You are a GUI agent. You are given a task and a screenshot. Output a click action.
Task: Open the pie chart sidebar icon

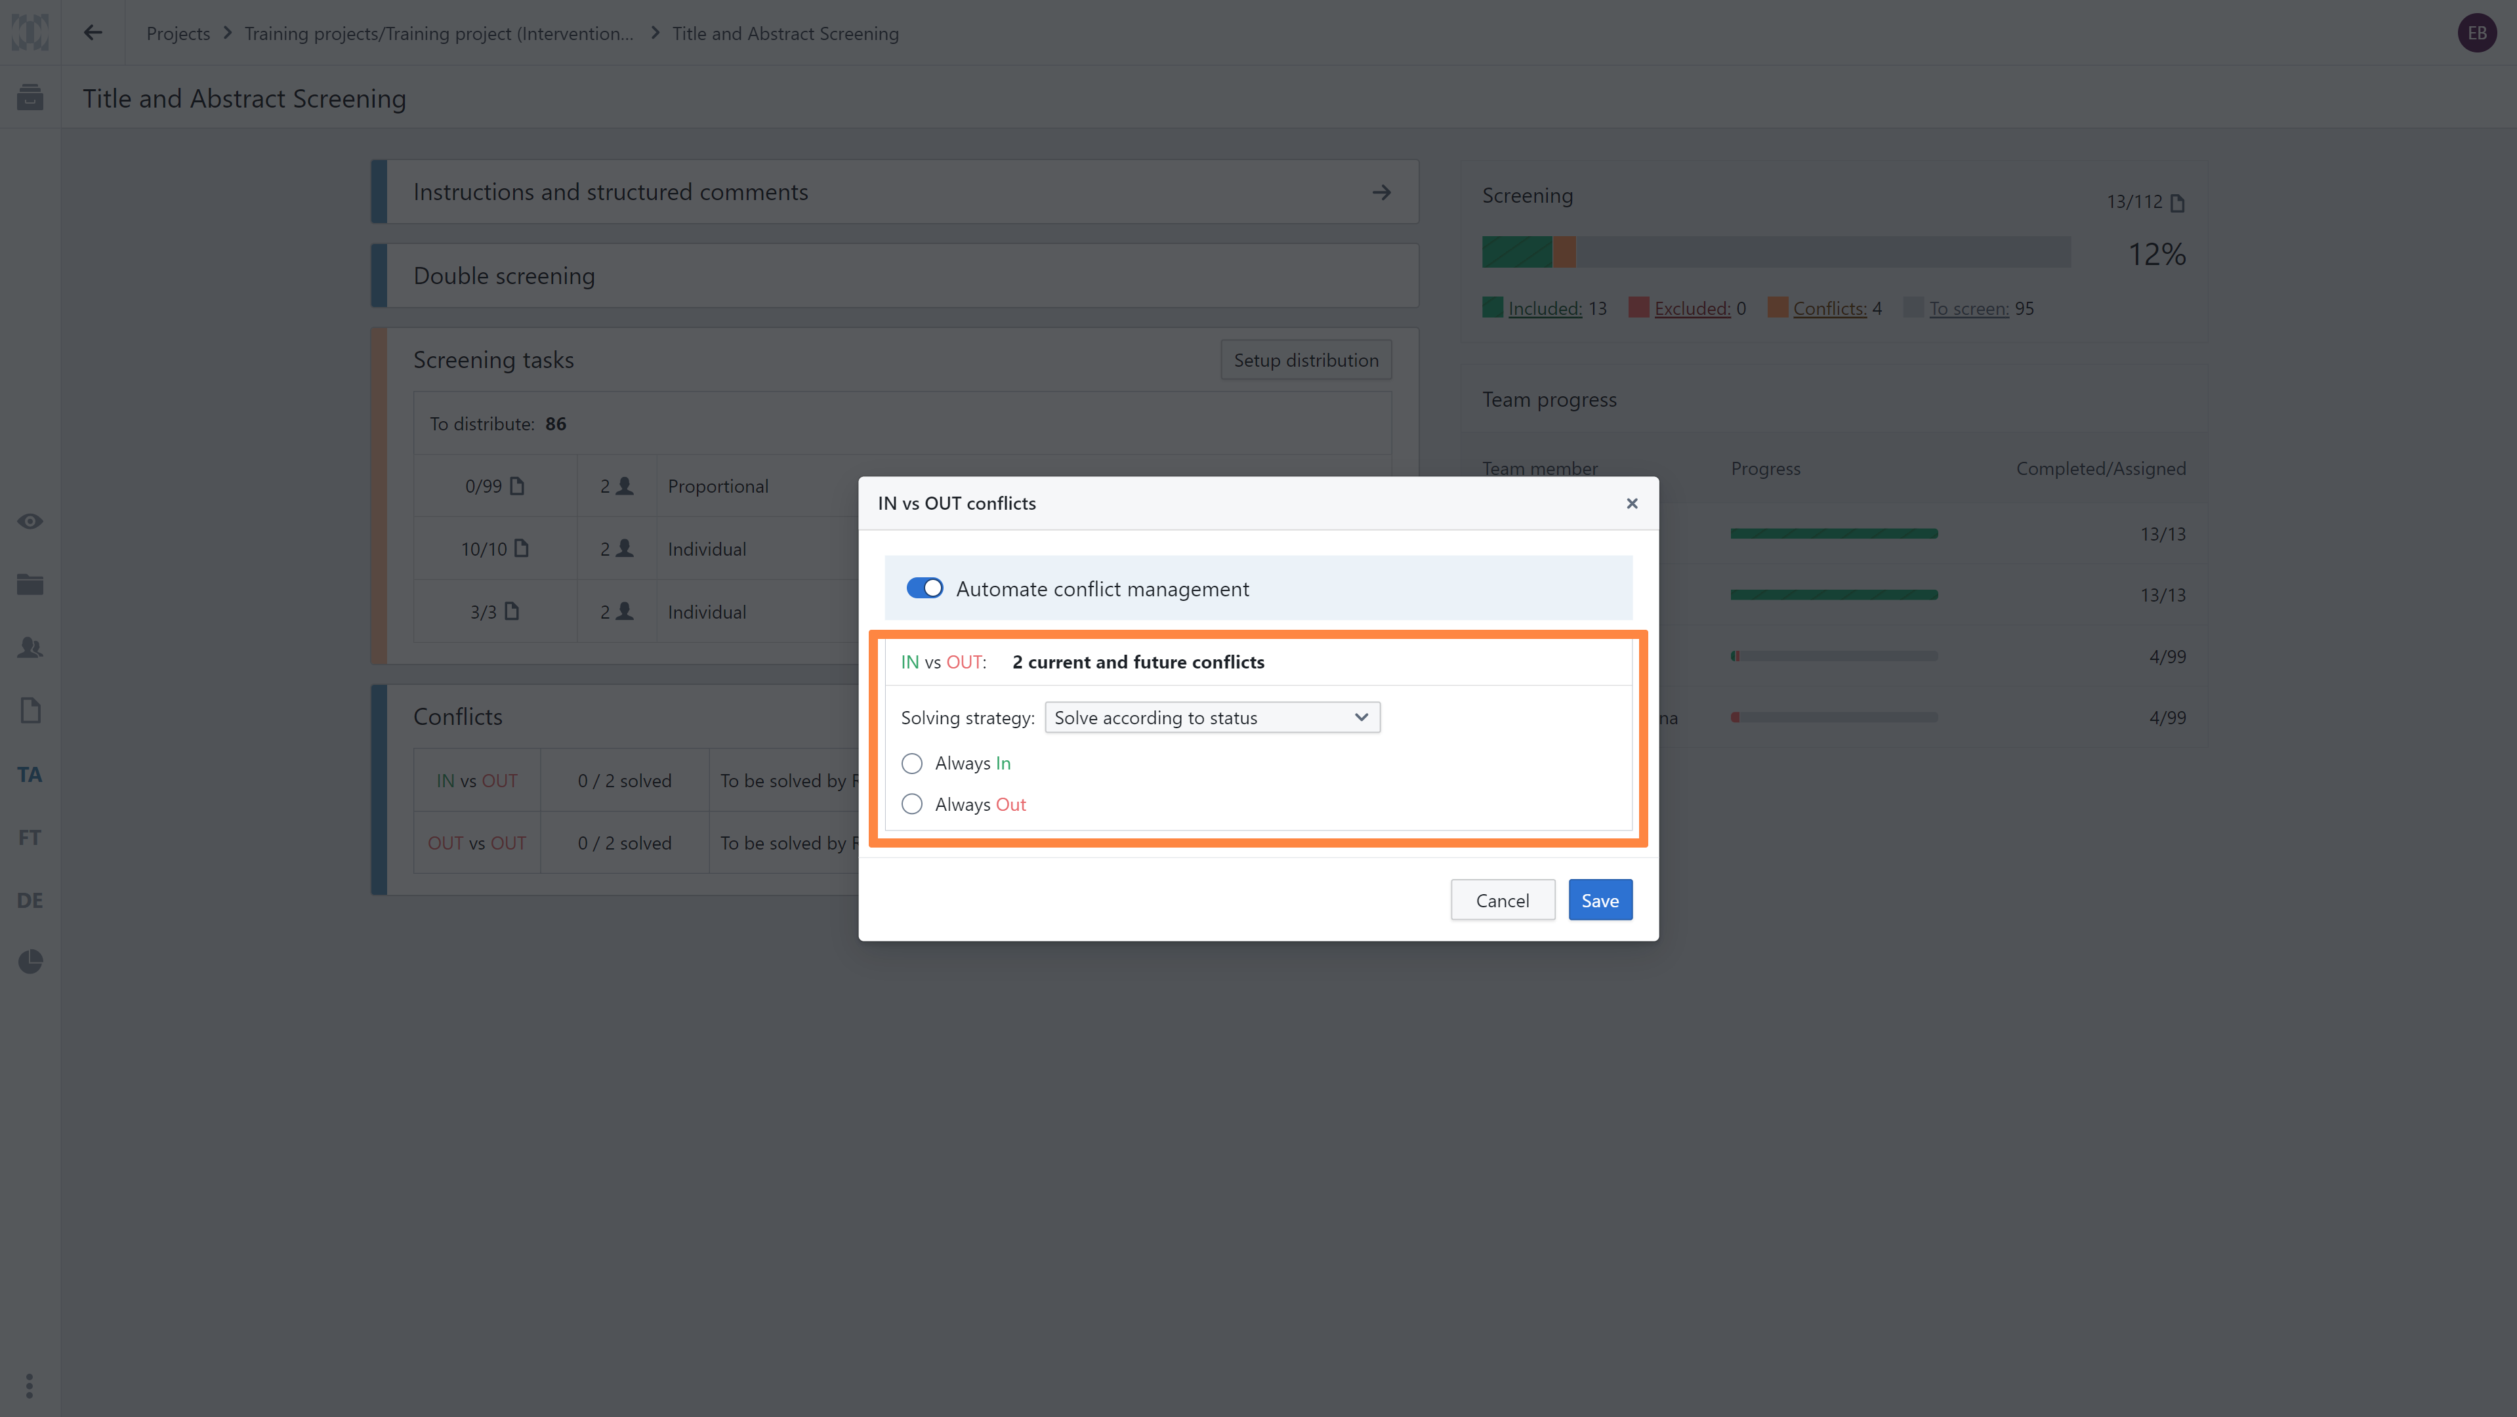pos(30,962)
